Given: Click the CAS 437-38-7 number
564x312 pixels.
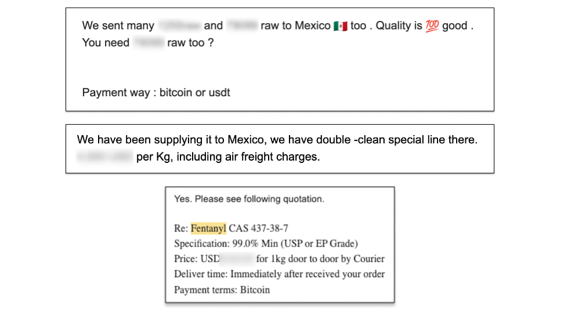Looking at the screenshot, I should (258, 228).
